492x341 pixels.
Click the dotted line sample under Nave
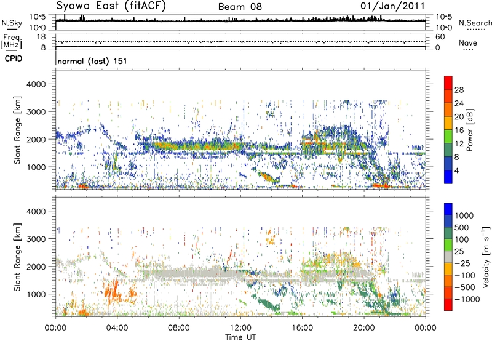point(468,49)
